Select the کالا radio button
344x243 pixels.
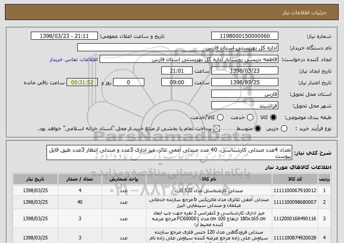(x=273, y=117)
